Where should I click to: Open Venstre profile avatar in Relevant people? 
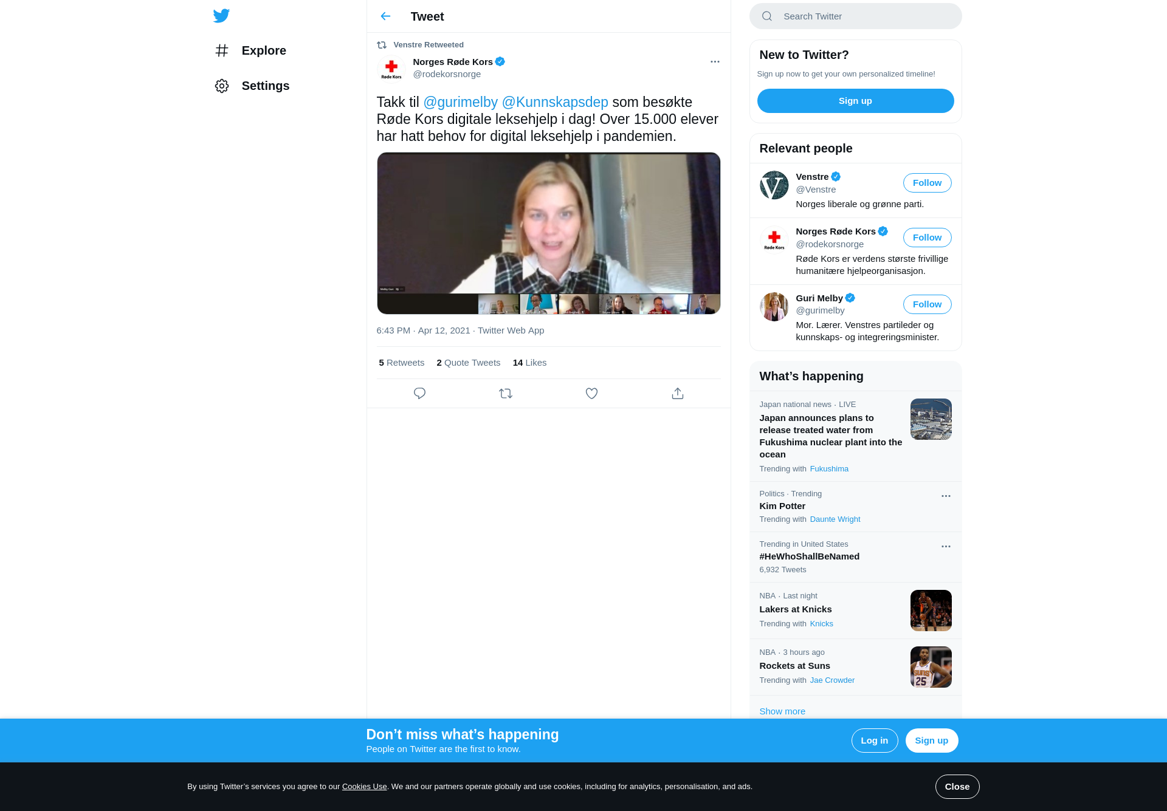pos(774,185)
